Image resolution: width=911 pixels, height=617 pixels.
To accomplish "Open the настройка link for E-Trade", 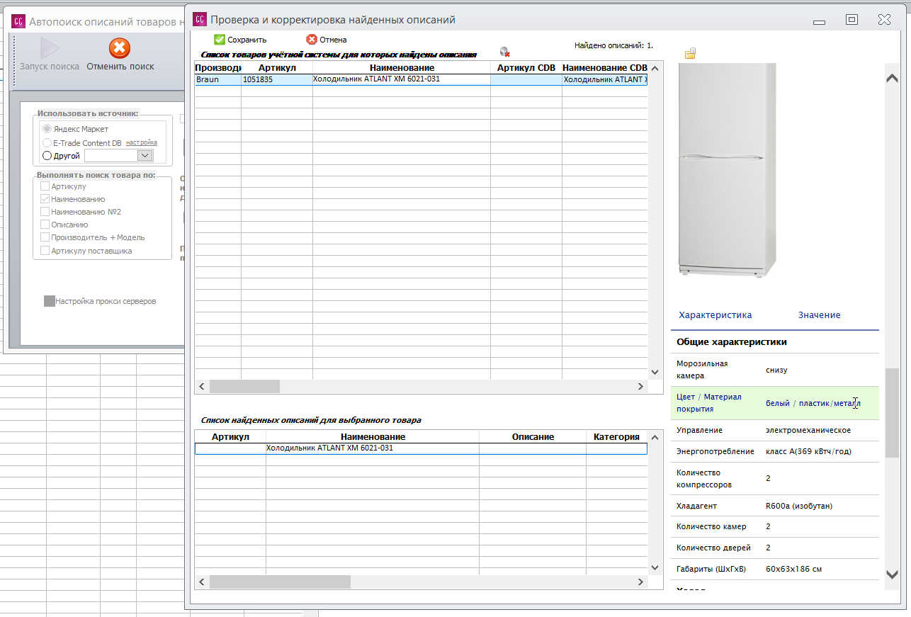I will point(142,142).
